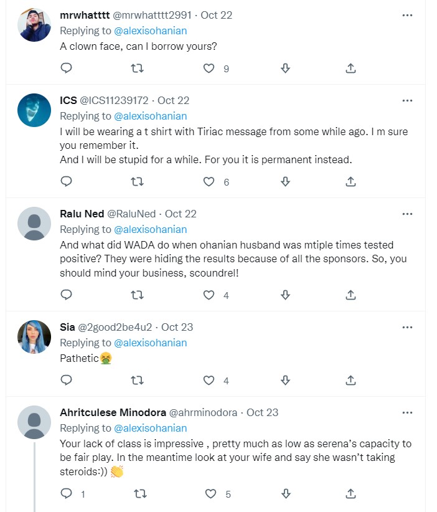This screenshot has width=437, height=512.
Task: Open ICS profile avatar
Action: point(34,110)
